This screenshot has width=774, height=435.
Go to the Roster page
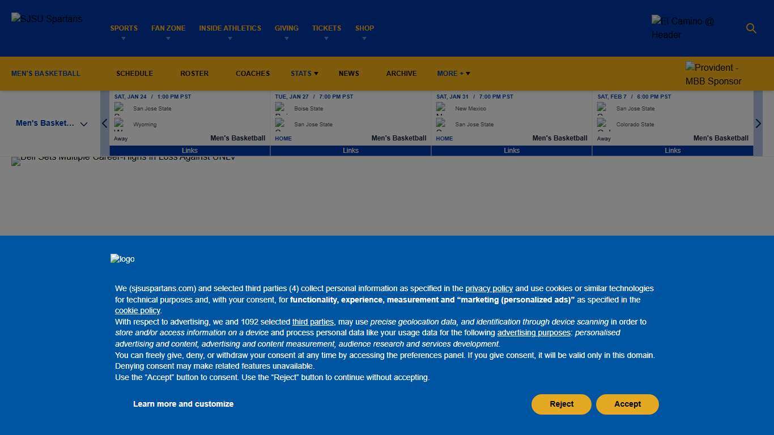click(x=194, y=74)
